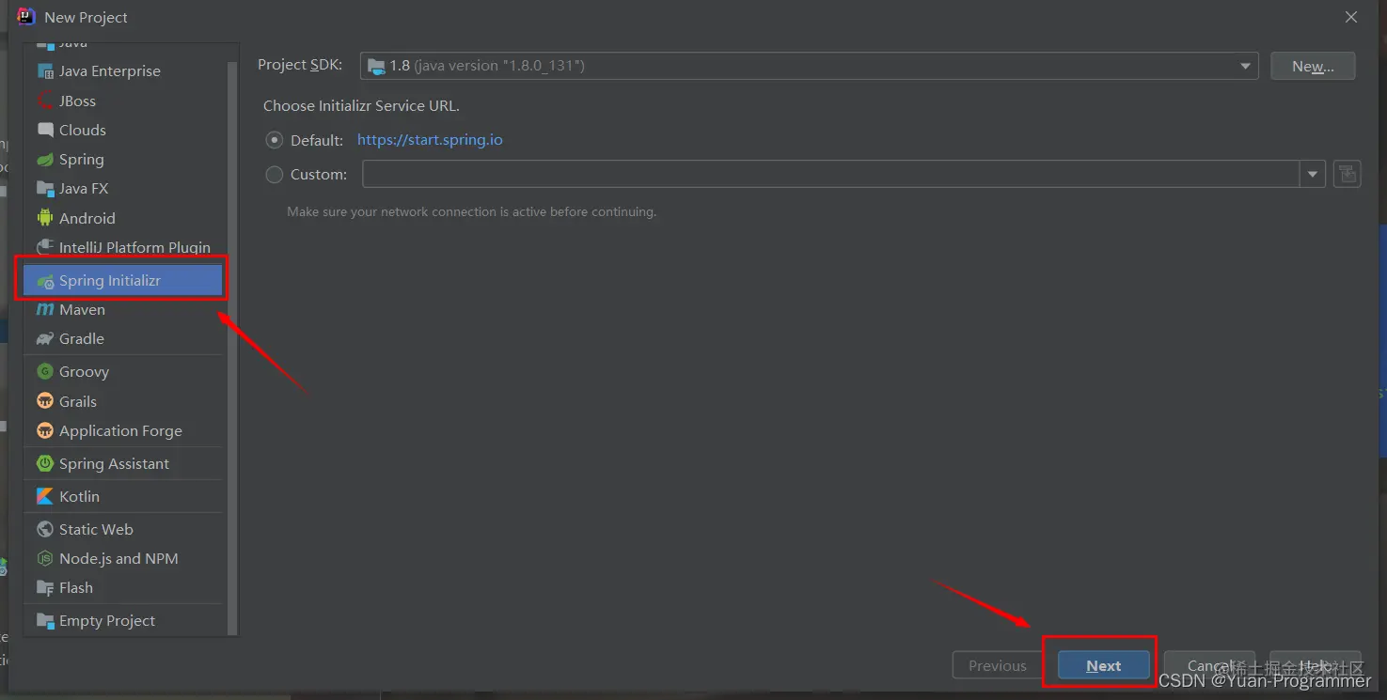Choose Kotlin project type
1387x700 pixels.
point(123,496)
